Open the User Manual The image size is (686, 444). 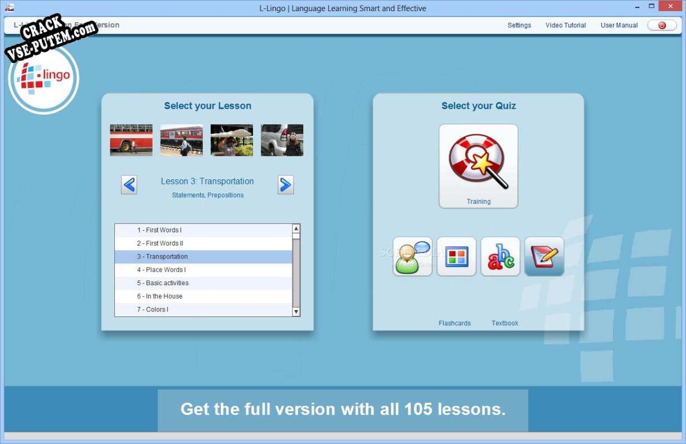click(619, 25)
